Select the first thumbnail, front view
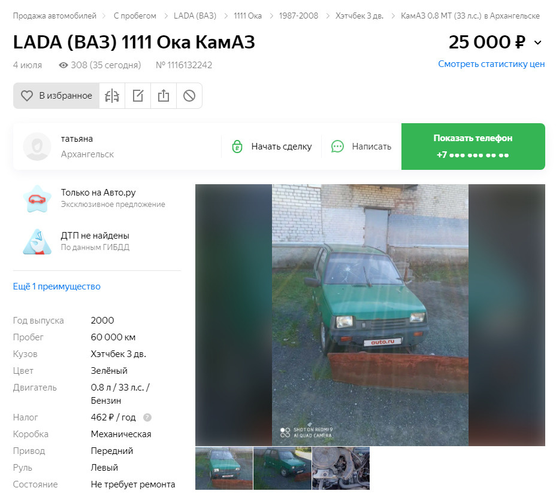This screenshot has height=494, width=559. (x=224, y=468)
